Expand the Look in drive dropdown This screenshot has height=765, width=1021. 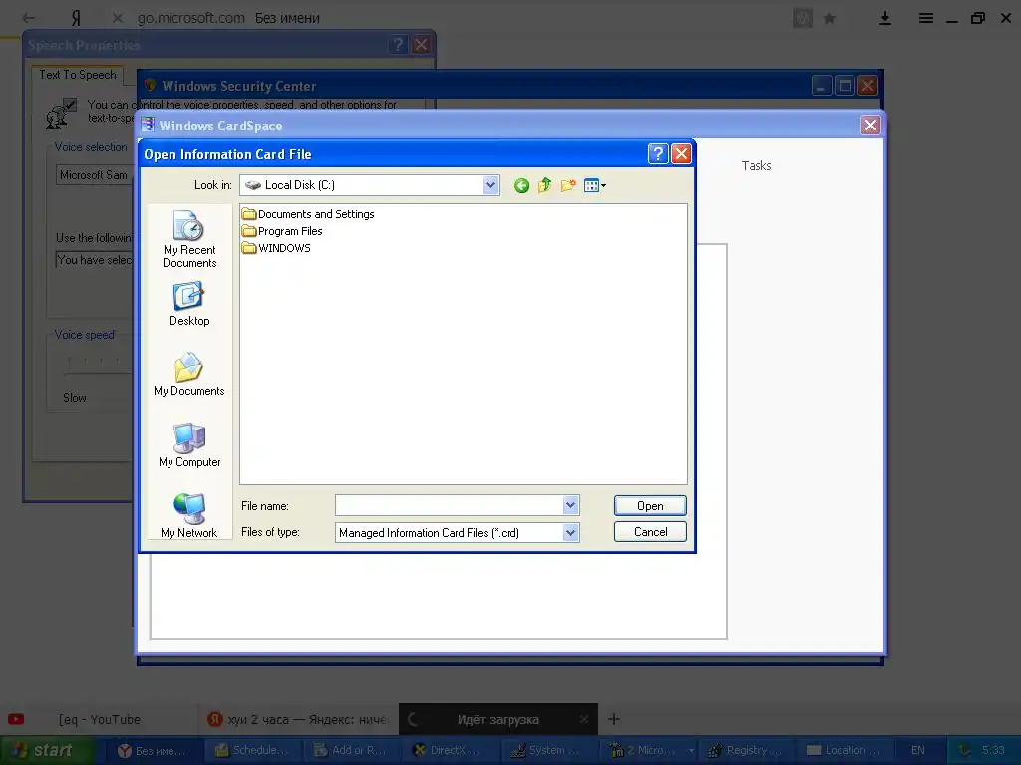tap(490, 185)
